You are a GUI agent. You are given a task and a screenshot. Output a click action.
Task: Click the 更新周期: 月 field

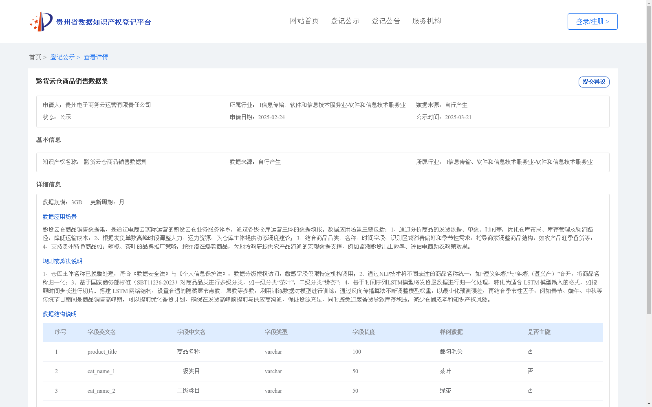tap(107, 202)
